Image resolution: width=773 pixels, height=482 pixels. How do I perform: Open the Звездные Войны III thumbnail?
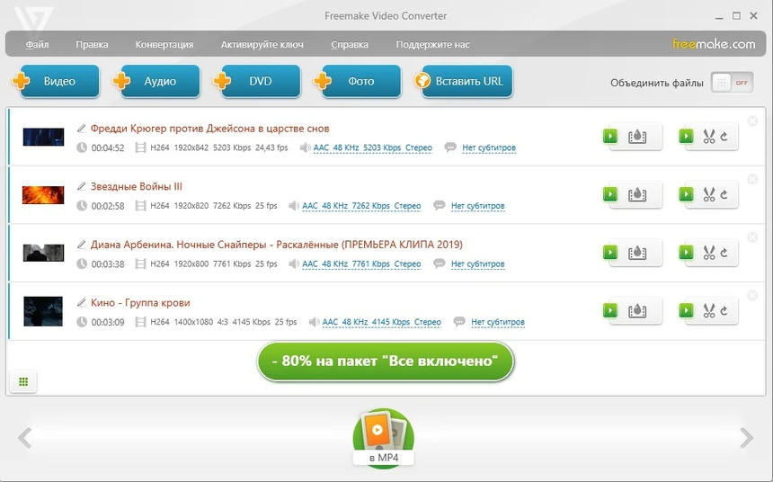43,195
